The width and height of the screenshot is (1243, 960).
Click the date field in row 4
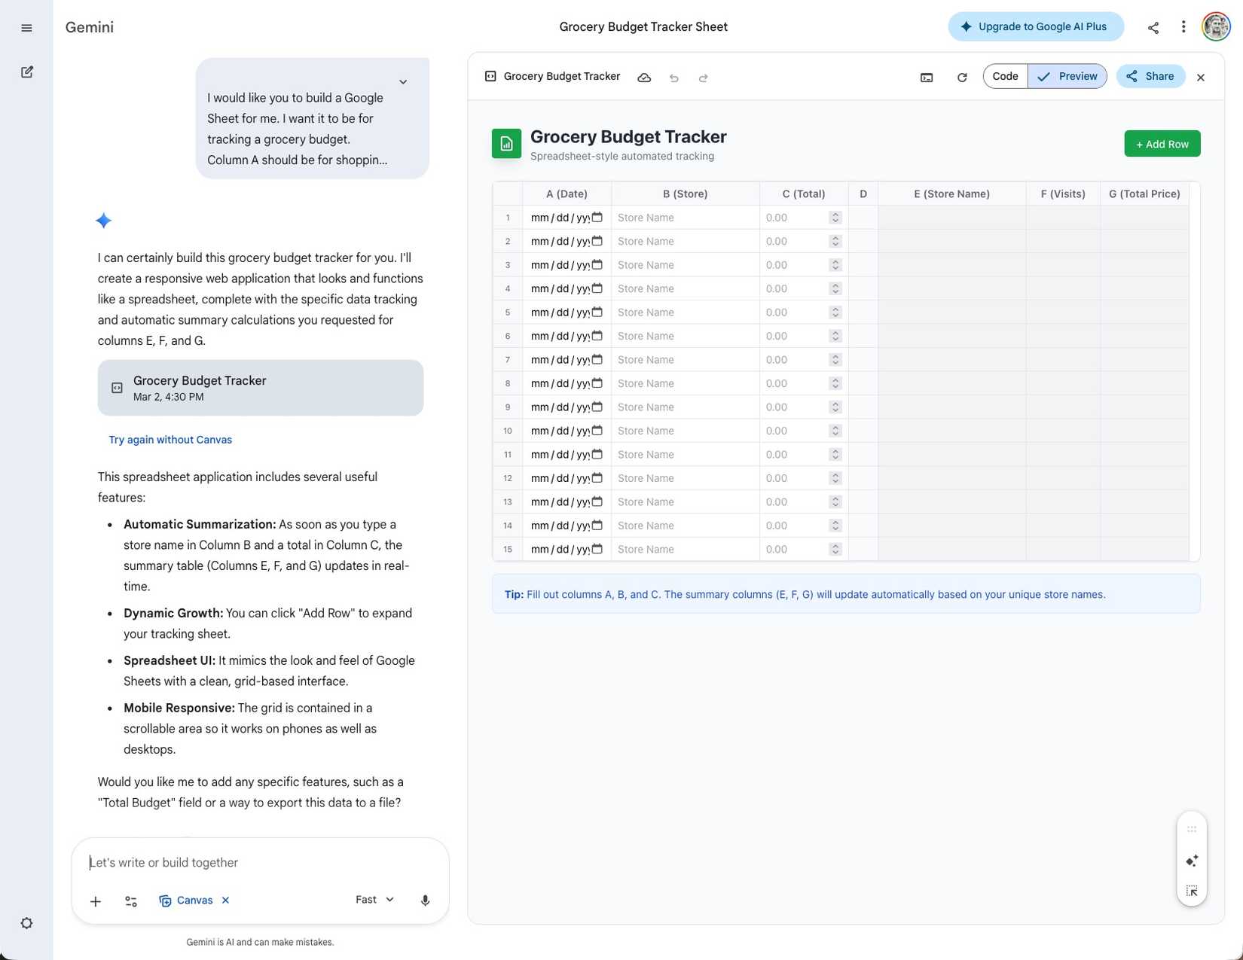[x=567, y=288]
